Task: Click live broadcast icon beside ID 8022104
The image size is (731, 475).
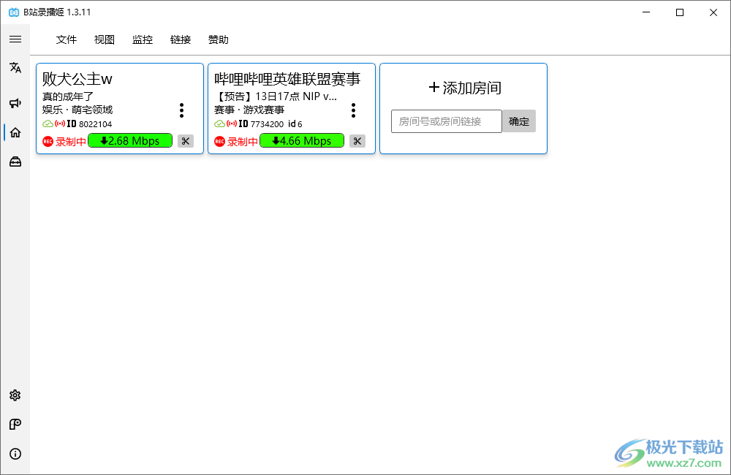Action: click(x=60, y=123)
